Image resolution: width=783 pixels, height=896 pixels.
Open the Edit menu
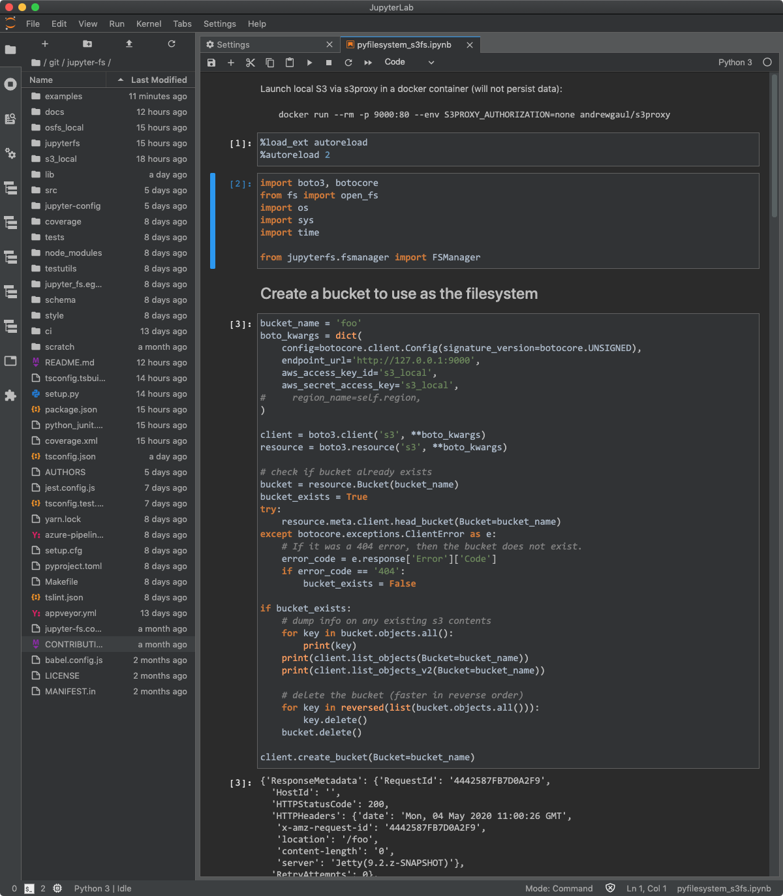click(x=59, y=23)
